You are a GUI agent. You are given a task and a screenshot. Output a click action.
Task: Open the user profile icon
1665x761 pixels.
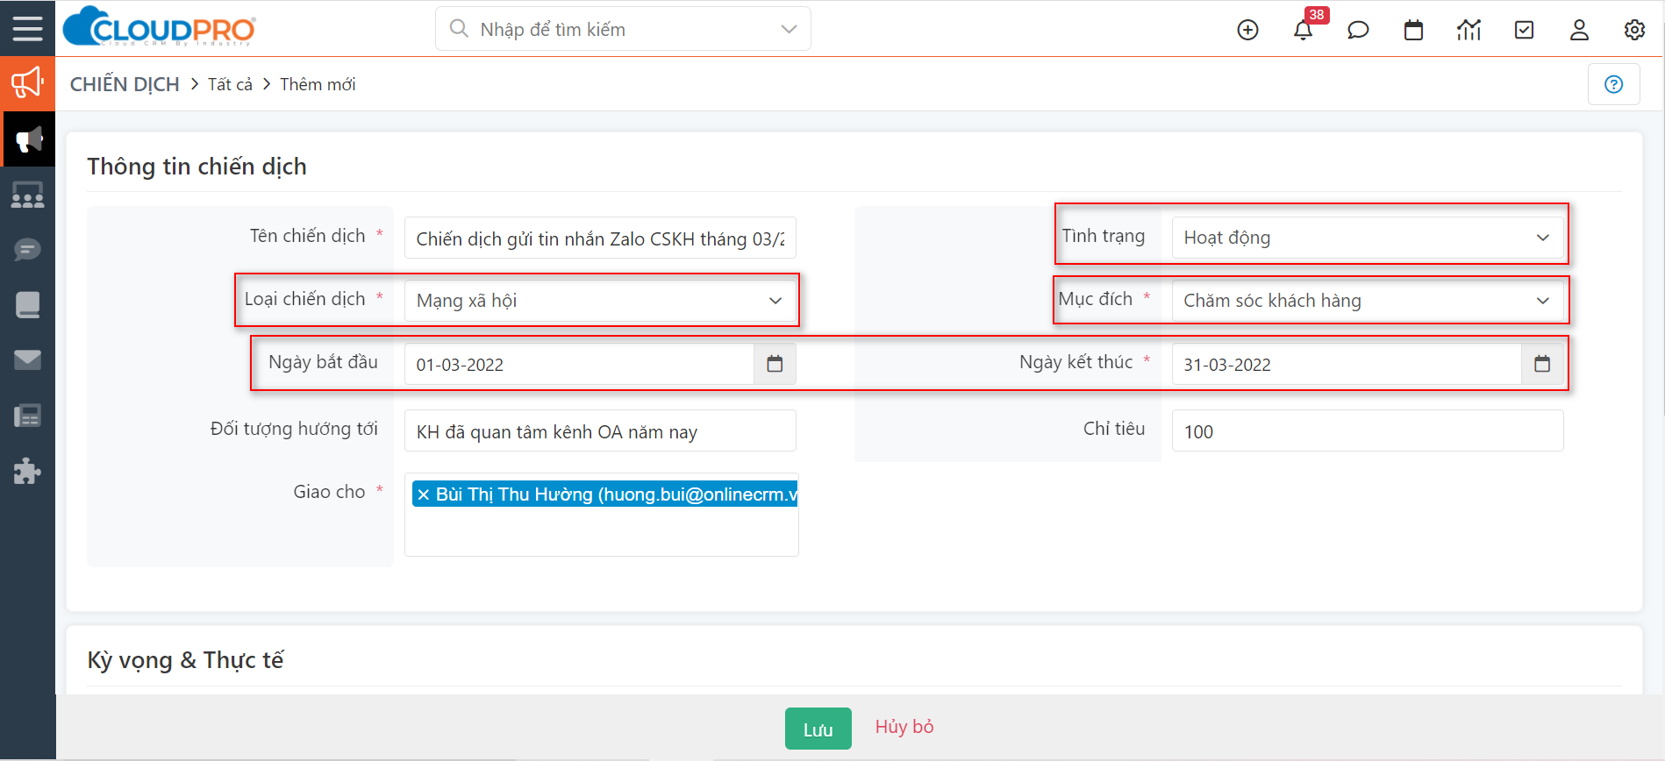click(1579, 30)
